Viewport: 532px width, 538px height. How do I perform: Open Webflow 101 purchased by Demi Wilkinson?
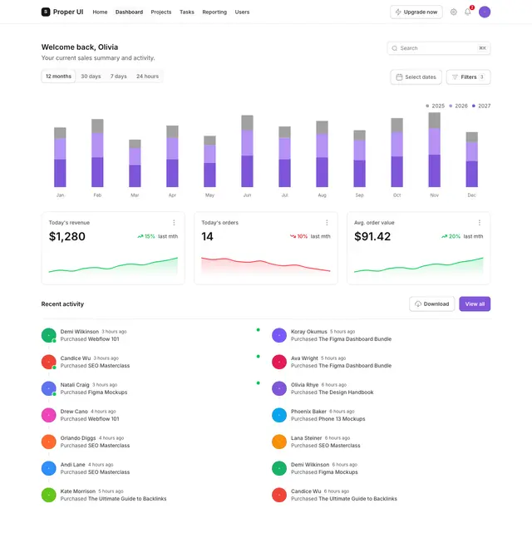coord(104,339)
